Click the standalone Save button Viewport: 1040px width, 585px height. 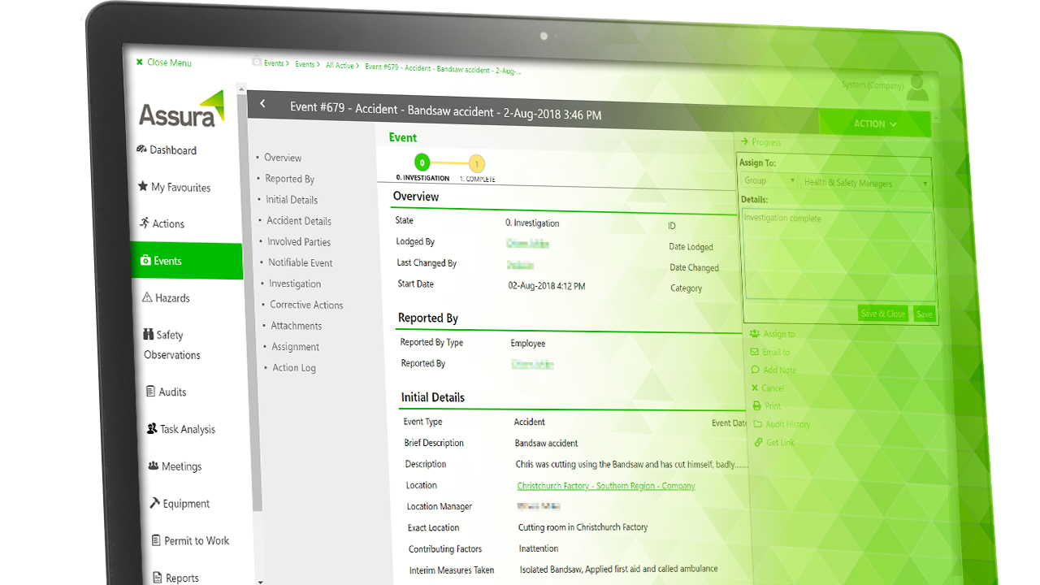924,314
